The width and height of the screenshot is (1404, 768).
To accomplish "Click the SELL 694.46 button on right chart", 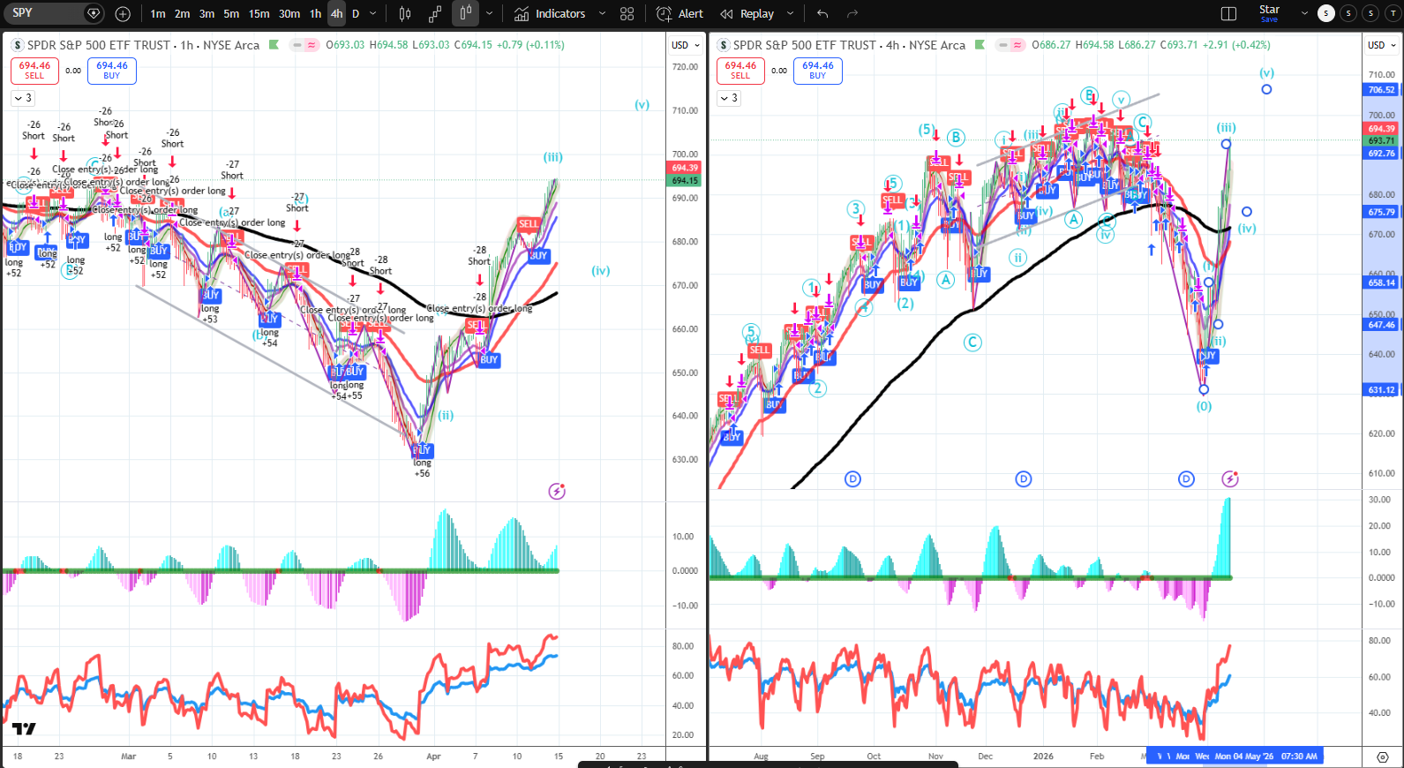I will (x=740, y=71).
